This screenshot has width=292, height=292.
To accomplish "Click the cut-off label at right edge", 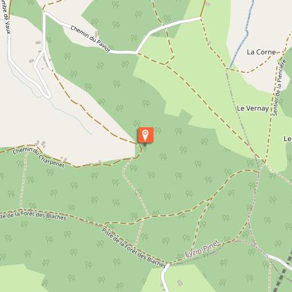I will pyautogui.click(x=288, y=138).
